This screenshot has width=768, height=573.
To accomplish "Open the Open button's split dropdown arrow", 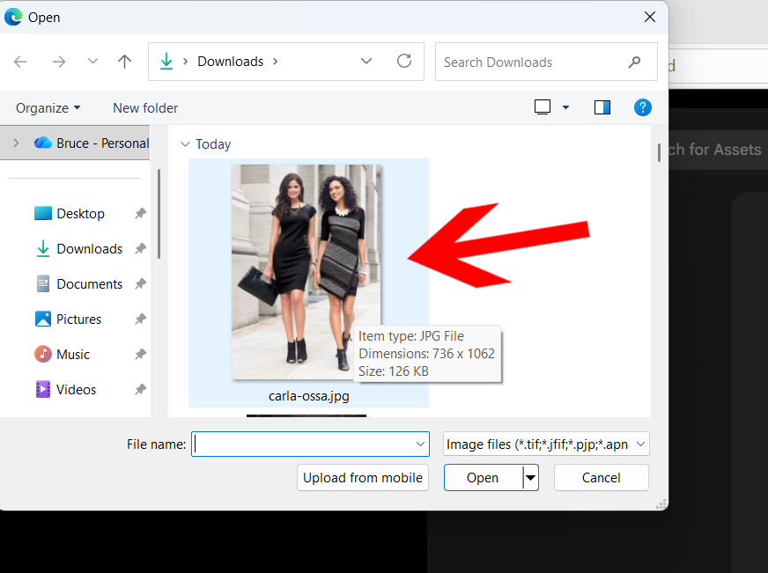I will click(530, 478).
